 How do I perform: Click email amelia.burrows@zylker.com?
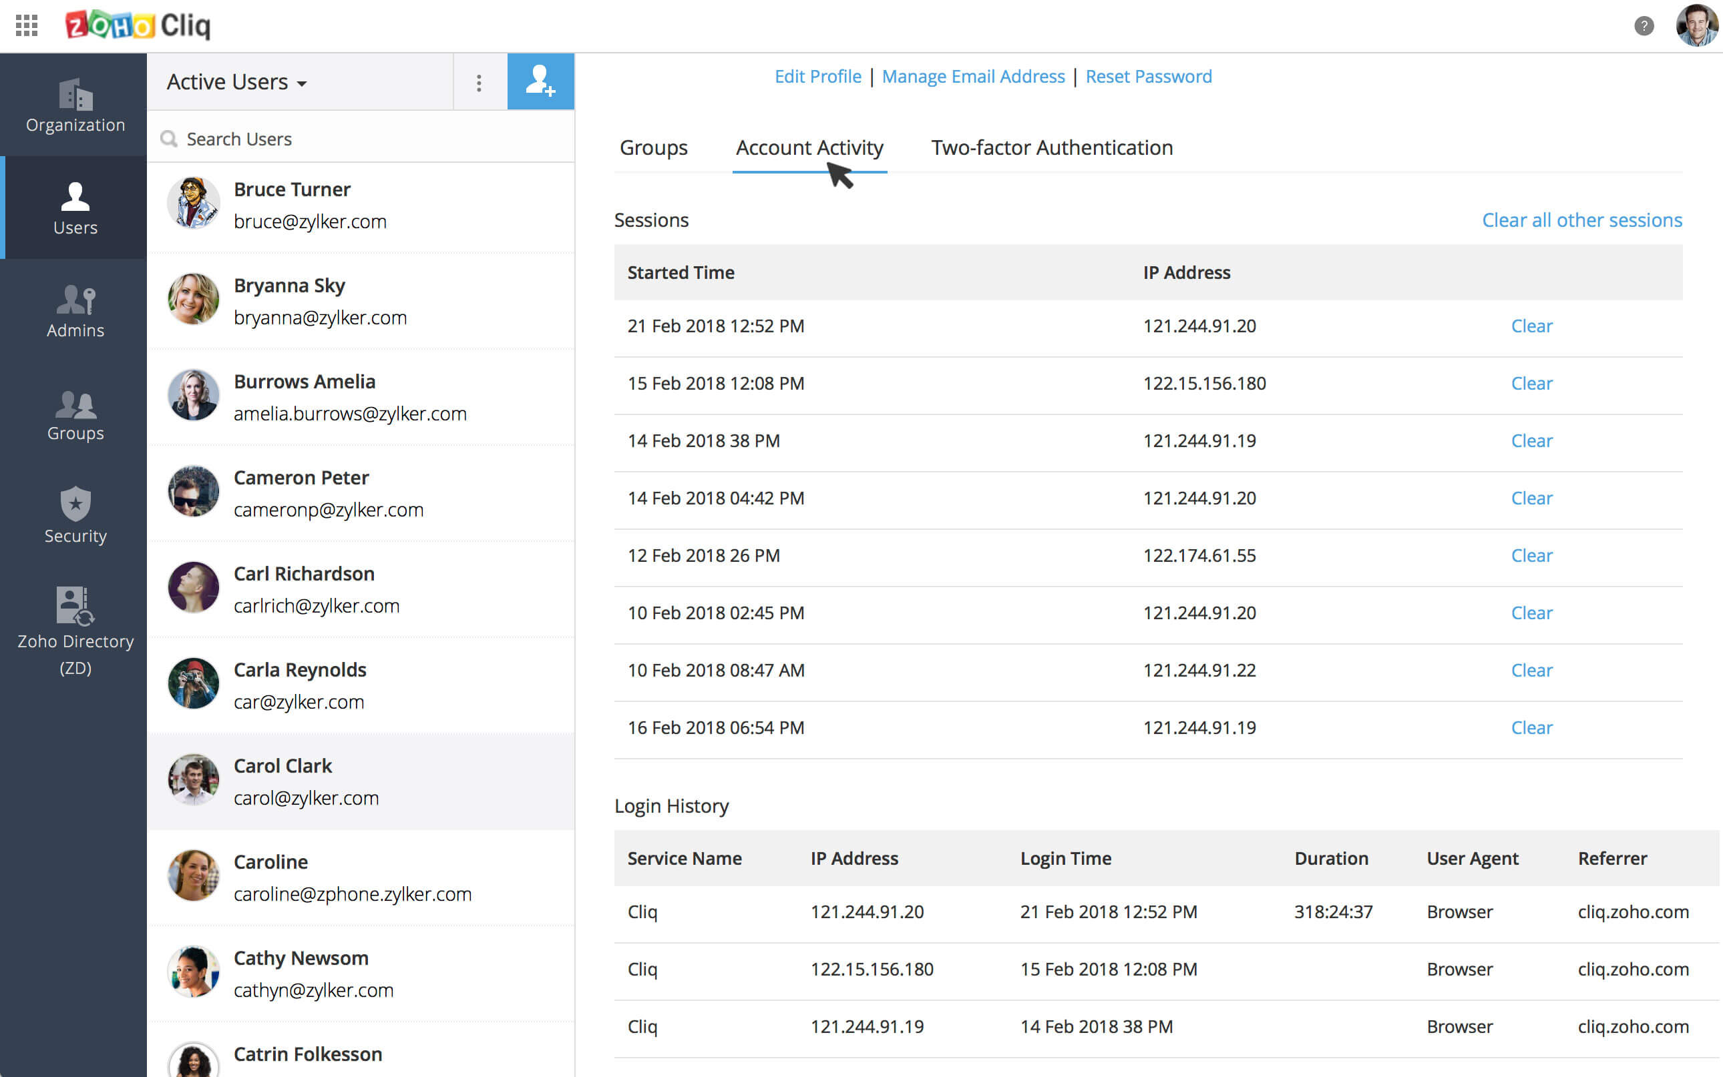click(x=350, y=414)
